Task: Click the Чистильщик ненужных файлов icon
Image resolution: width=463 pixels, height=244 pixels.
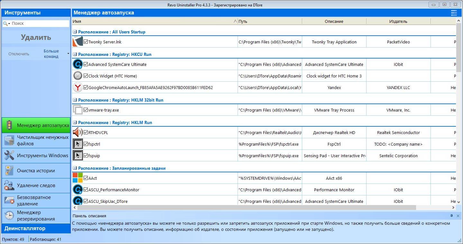Action: point(9,140)
